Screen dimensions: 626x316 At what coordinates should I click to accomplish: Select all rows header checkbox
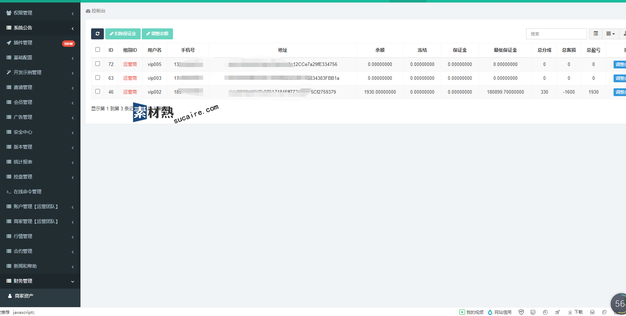[97, 50]
